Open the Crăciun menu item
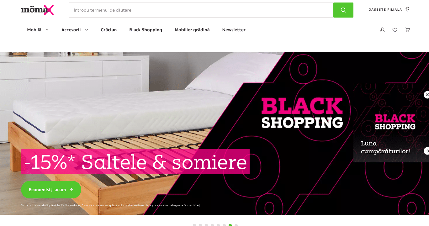 tap(109, 30)
